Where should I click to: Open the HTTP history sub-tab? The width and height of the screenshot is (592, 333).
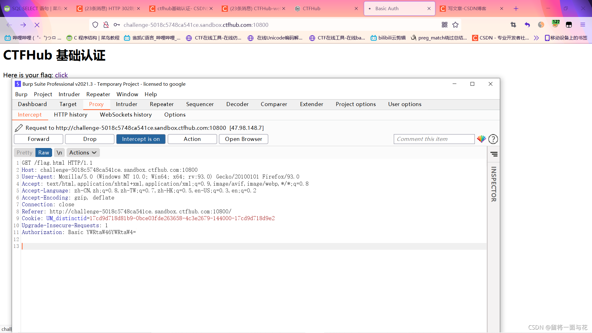click(71, 115)
